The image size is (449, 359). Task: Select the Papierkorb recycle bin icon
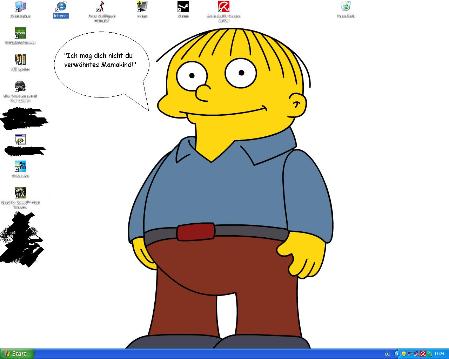point(346,7)
